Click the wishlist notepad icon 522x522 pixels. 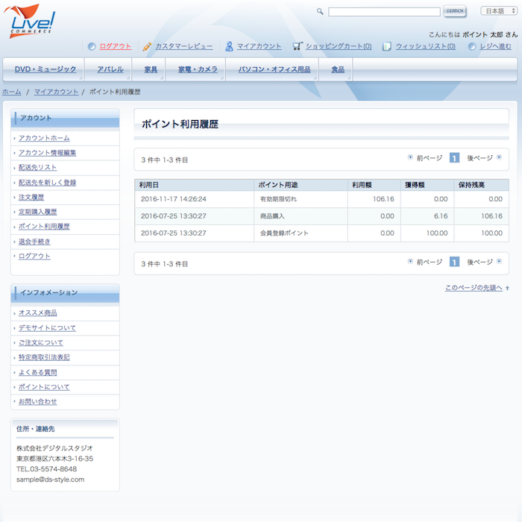coord(387,46)
